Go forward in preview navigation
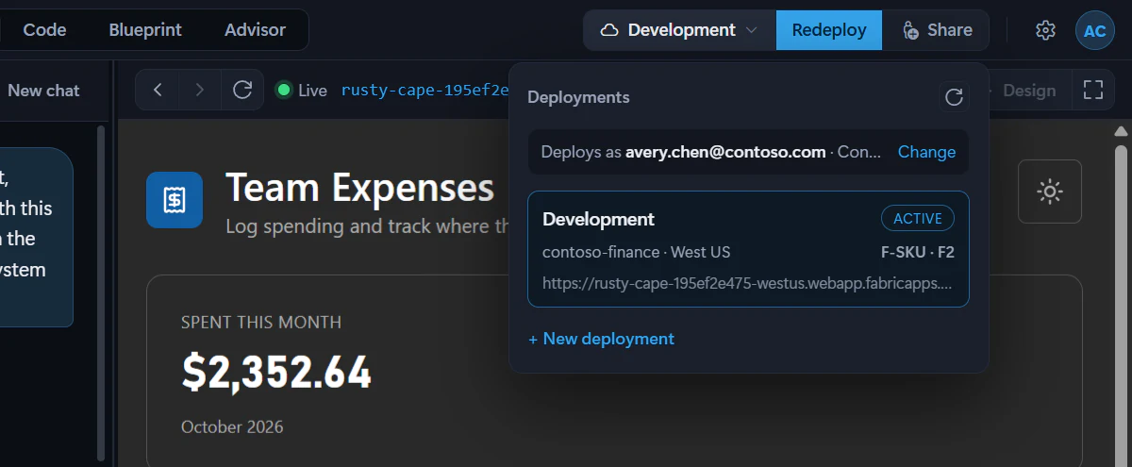Image resolution: width=1132 pixels, height=467 pixels. (199, 90)
